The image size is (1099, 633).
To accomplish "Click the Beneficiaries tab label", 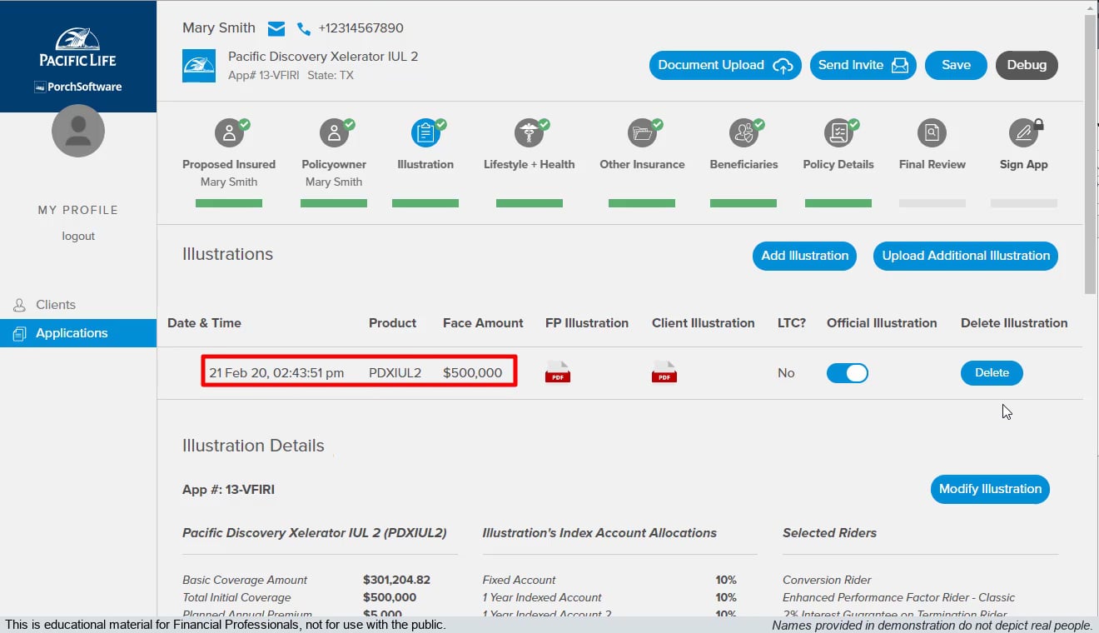I will tap(743, 164).
